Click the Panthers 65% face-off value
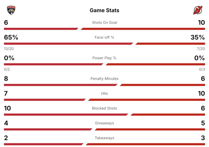Image resolution: width=209 pixels, height=147 pixels. [x=11, y=37]
